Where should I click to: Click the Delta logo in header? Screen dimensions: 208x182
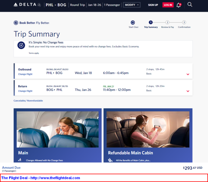pos(27,5)
